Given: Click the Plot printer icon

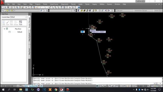Looking at the screenshot, I should [12, 7].
